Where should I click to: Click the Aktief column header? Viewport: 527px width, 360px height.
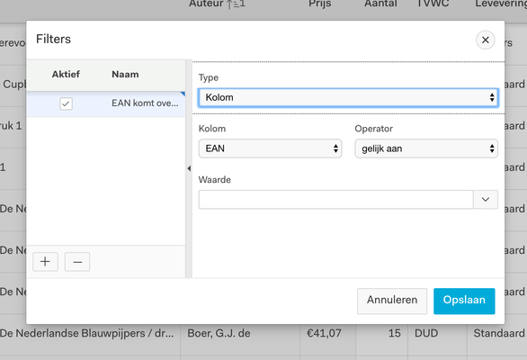pos(66,75)
